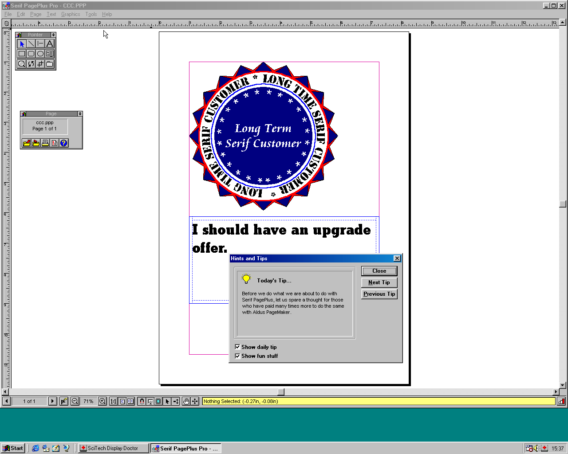Toggle snapping with the magnet icon

coord(142,401)
